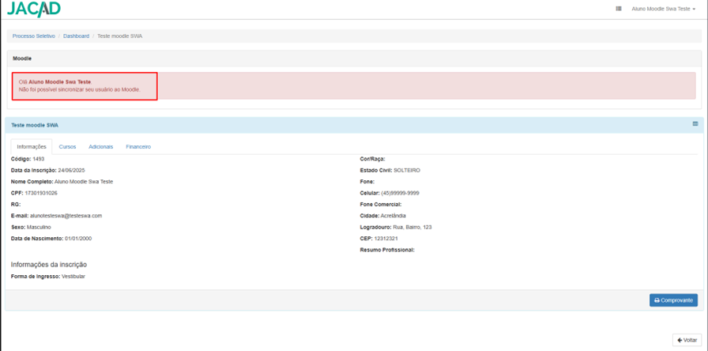Click the Cor/Raça label

click(372, 159)
